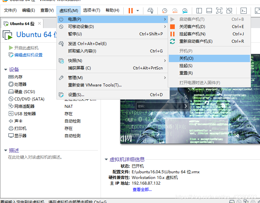Expand the 快照(N) submenu
This screenshot has width=260, height=203.
coord(113,61)
